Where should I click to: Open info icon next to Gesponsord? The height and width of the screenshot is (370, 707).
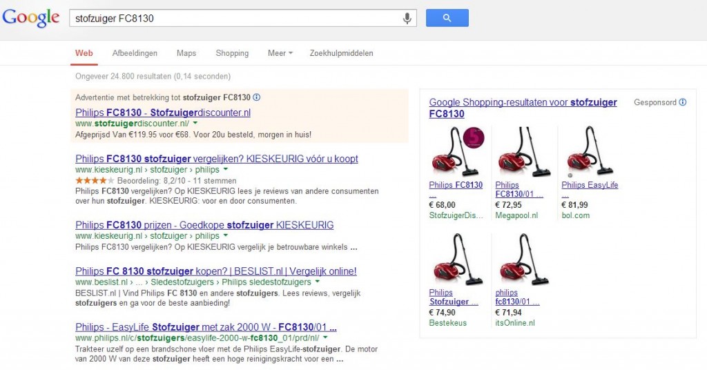coord(683,102)
